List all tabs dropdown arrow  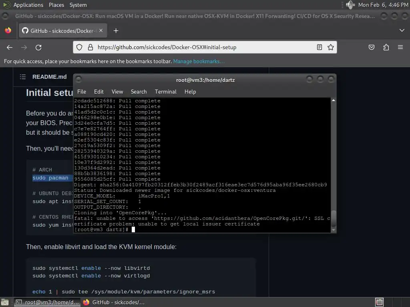402,30
